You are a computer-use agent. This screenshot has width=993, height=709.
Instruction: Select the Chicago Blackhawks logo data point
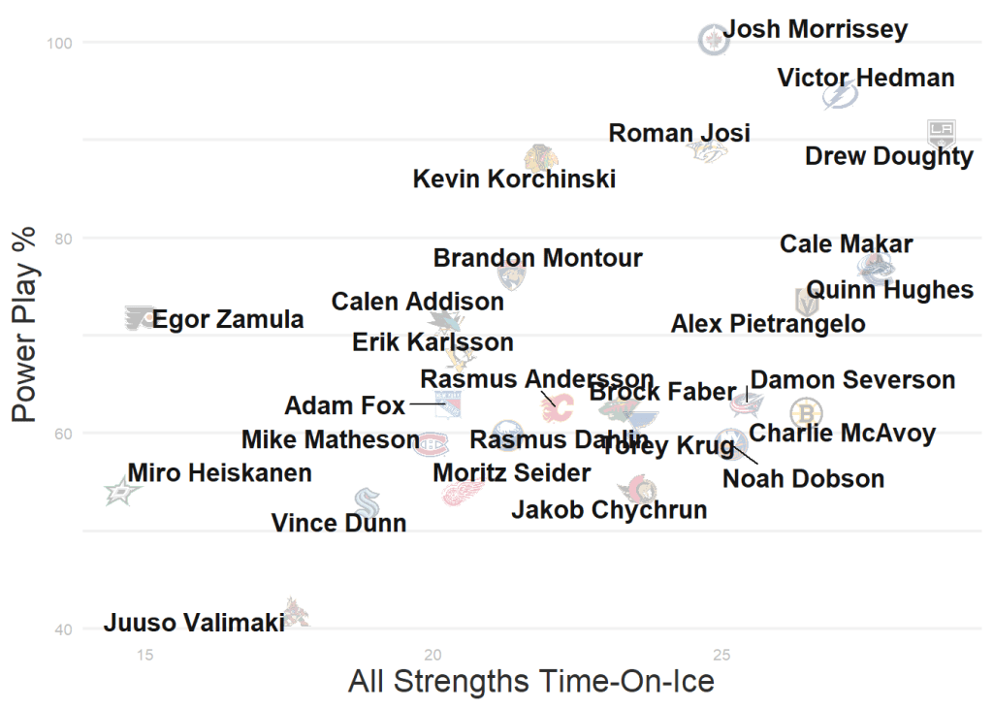(539, 158)
